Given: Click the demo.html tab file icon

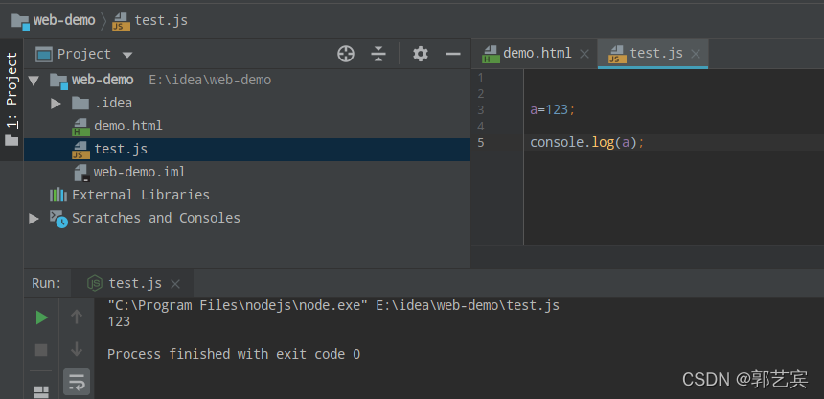Looking at the screenshot, I should click(491, 55).
